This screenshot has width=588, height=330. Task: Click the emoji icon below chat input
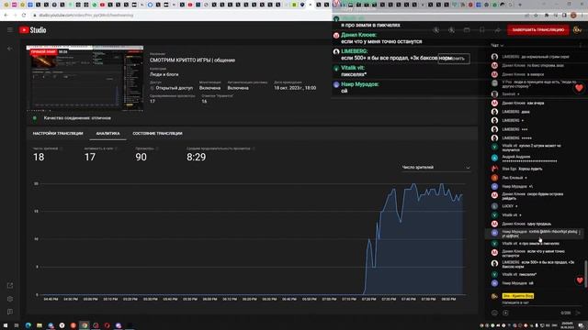pos(494,313)
